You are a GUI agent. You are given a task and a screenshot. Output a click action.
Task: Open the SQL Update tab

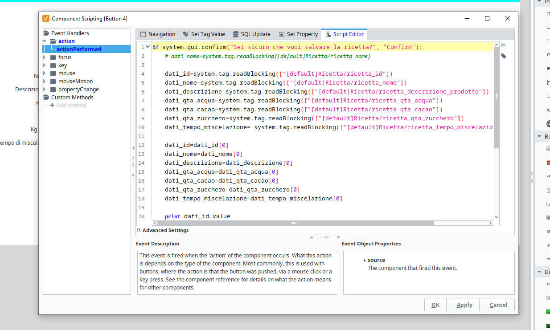point(251,34)
